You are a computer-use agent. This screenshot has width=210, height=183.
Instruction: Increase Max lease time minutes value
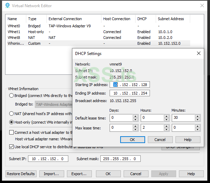click(x=198, y=126)
